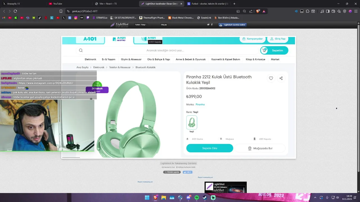The image size is (360, 202).
Task: Open the Lightshot feather logo
Action: [x=119, y=25]
